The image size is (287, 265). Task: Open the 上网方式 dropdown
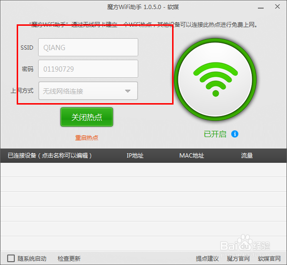click(88, 91)
